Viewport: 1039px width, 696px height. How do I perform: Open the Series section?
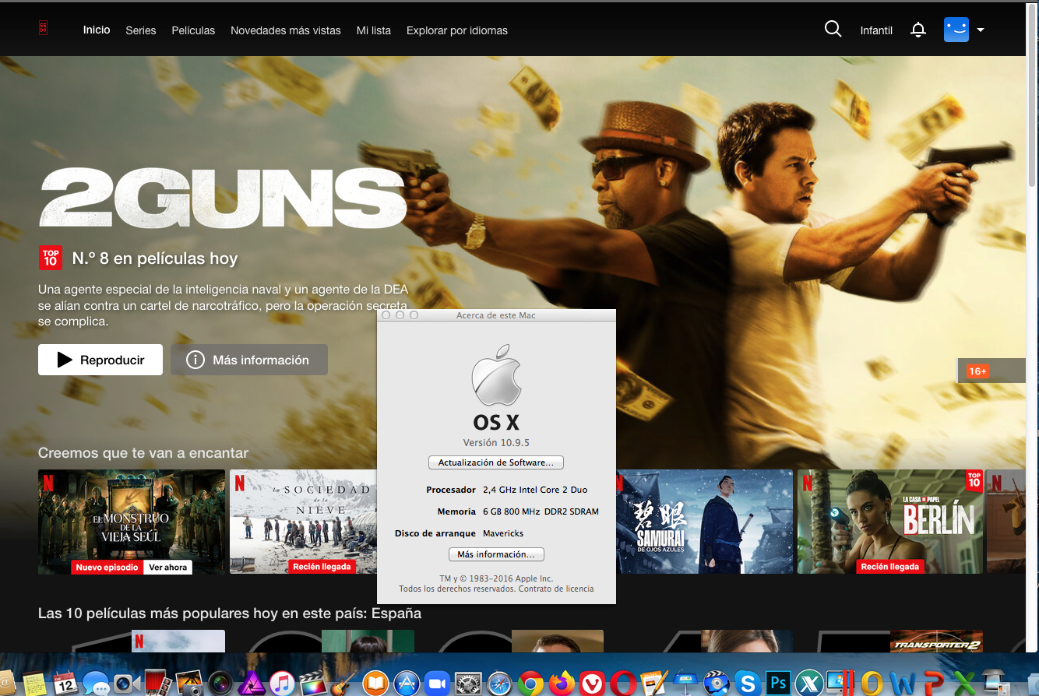141,30
